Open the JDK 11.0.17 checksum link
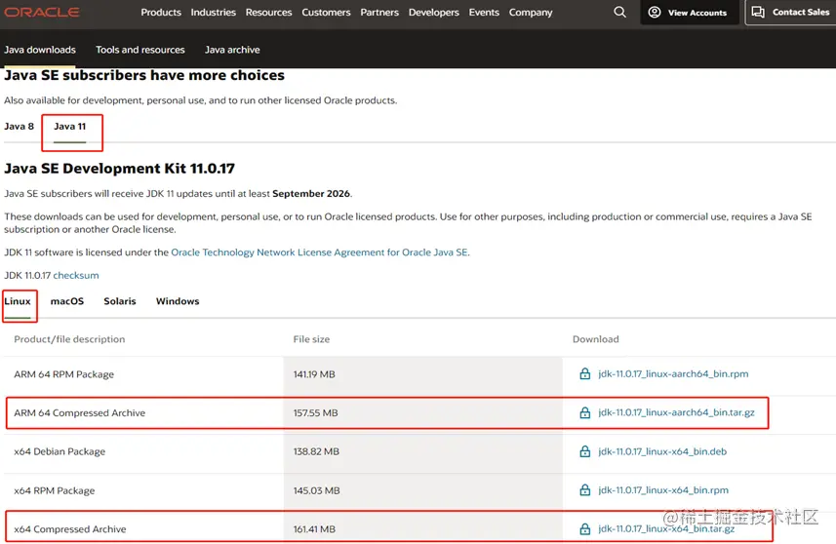The image size is (836, 544). pos(76,276)
